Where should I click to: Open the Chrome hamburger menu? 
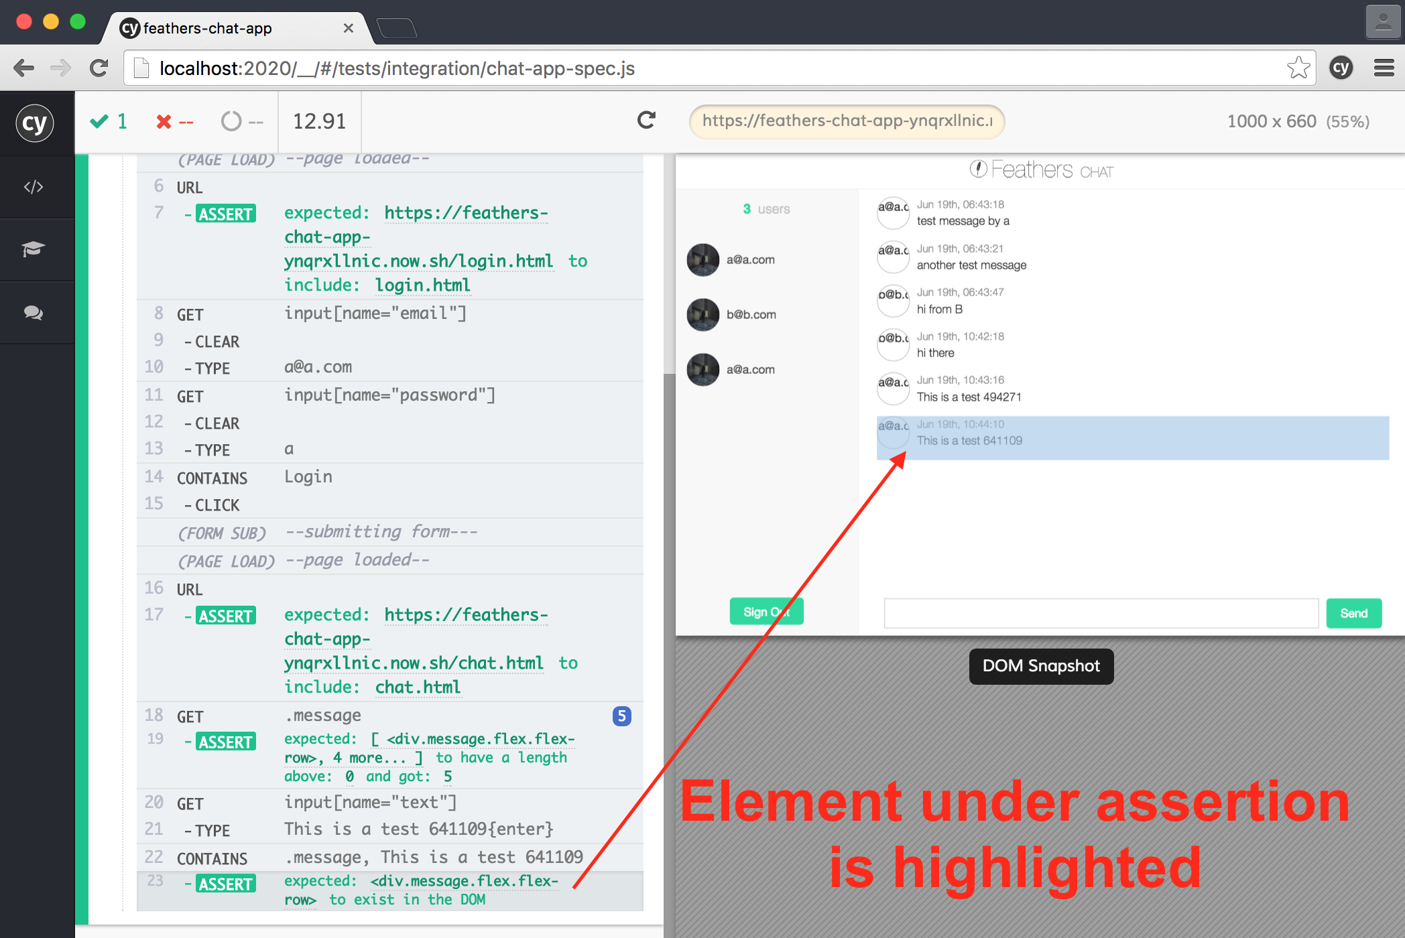(1384, 68)
